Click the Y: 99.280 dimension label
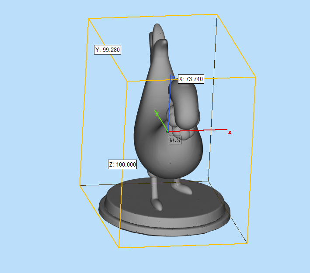The image size is (310, 273). tap(108, 50)
